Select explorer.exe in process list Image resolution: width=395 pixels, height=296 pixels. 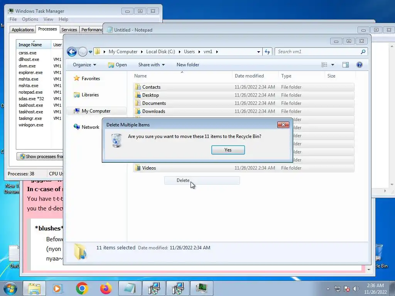(30, 72)
